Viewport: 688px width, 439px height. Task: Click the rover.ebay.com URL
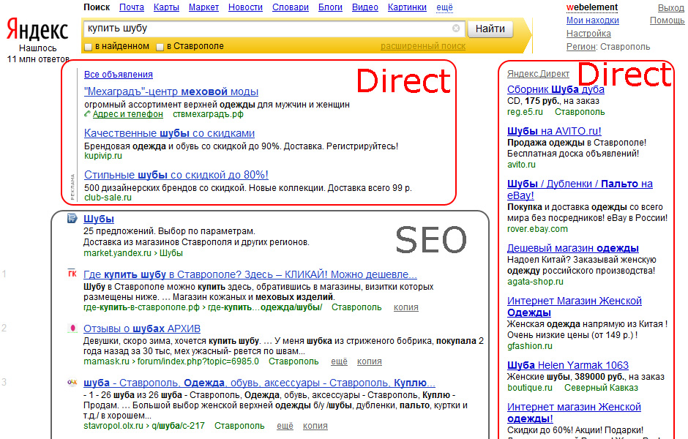(537, 229)
